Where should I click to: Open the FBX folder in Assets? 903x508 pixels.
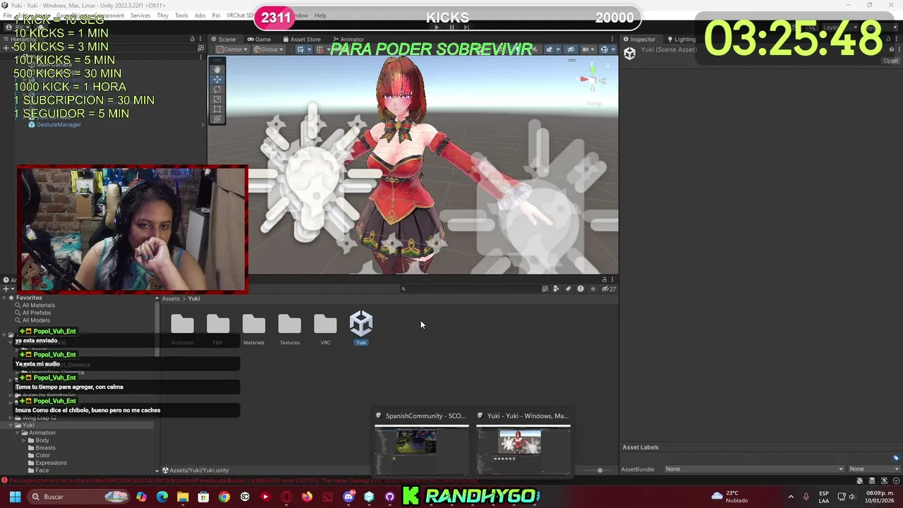click(x=218, y=327)
